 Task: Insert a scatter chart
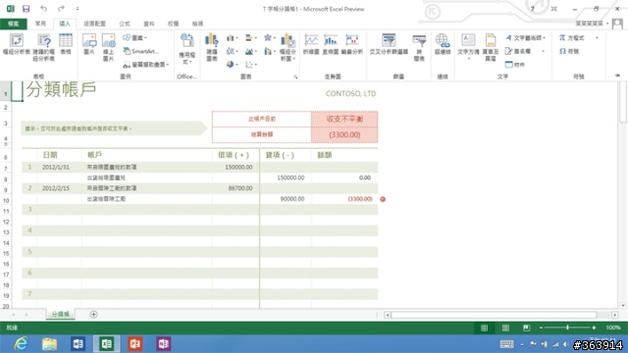(x=251, y=64)
